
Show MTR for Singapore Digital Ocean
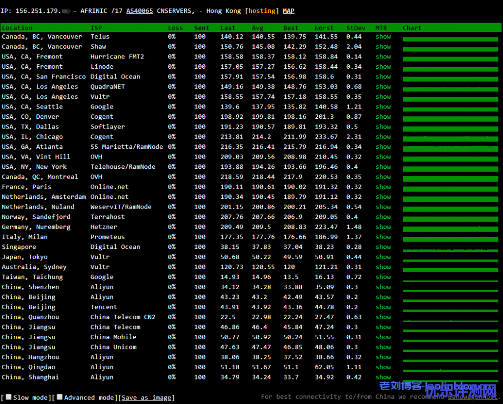(x=383, y=247)
